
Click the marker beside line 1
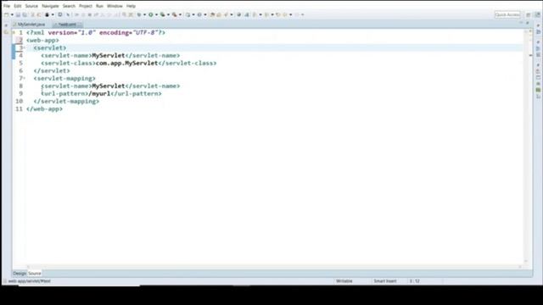pyautogui.click(x=14, y=32)
